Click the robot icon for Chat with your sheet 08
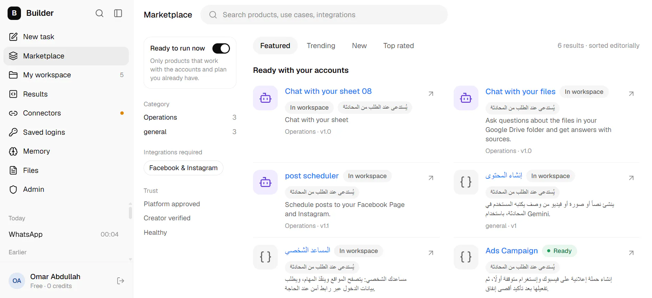 [x=265, y=98]
